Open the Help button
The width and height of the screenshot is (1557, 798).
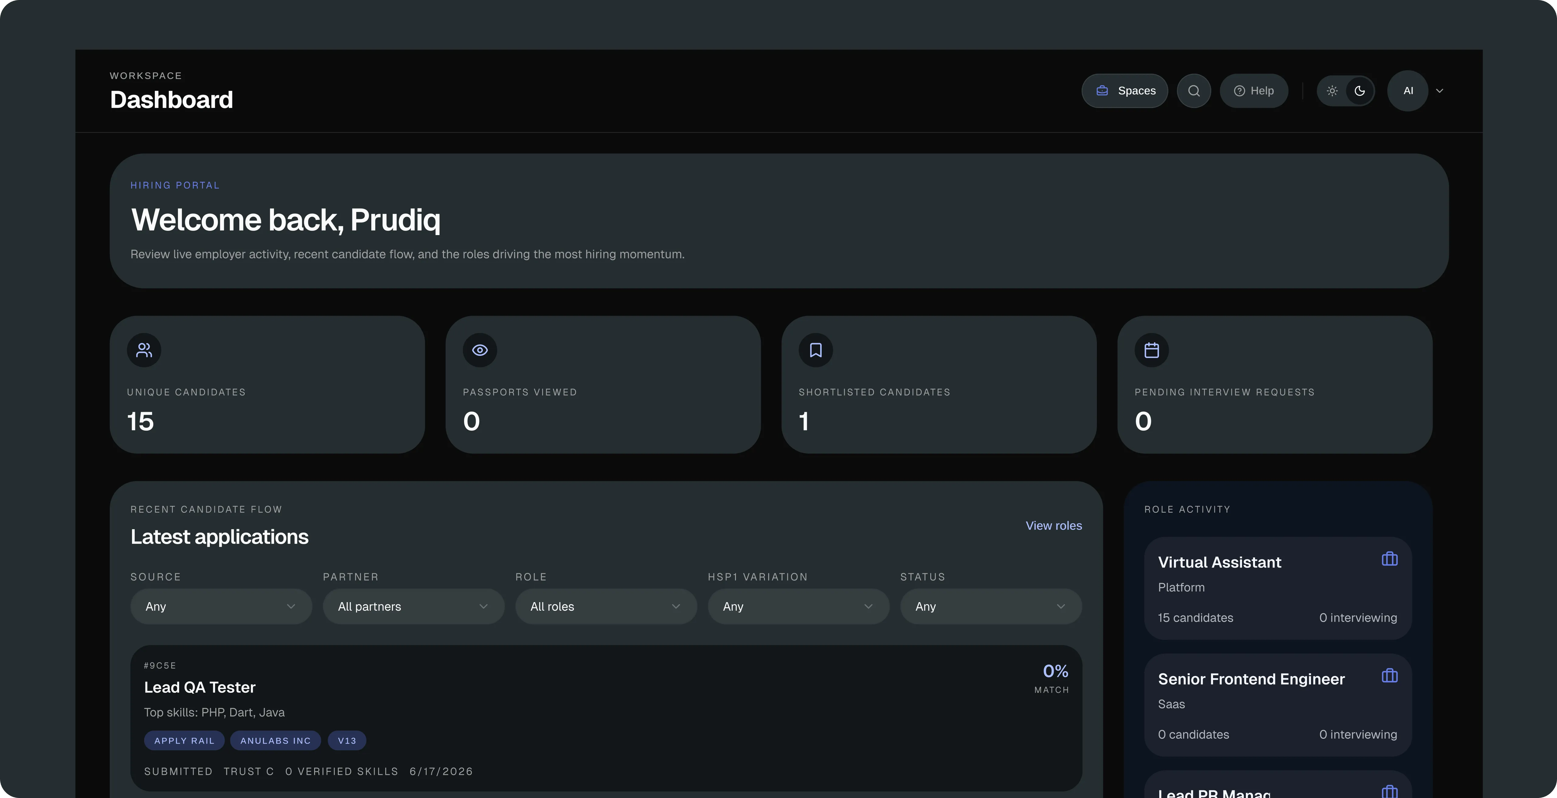[1254, 91]
